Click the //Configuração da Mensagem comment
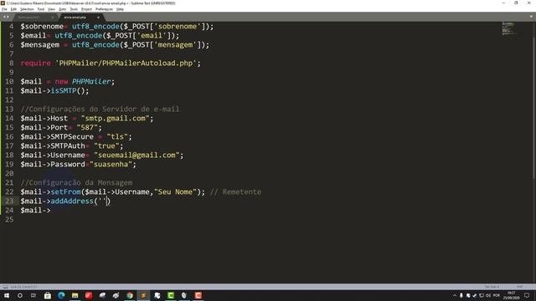This screenshot has height=301, width=536. [76, 182]
